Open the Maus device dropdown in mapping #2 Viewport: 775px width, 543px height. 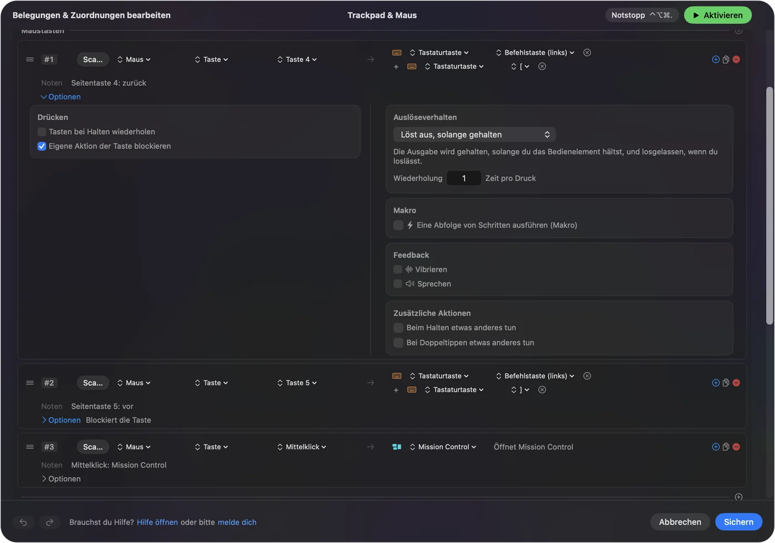pos(134,382)
